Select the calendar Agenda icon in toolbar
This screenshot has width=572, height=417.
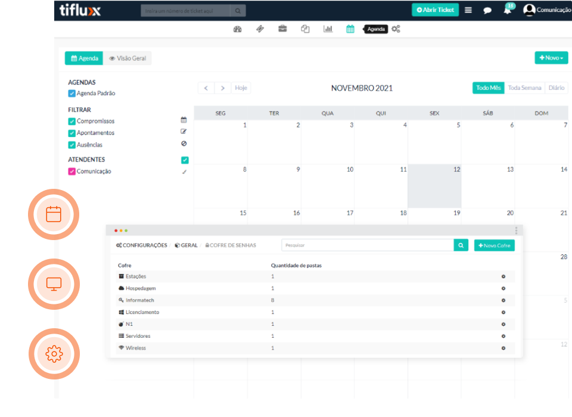350,29
